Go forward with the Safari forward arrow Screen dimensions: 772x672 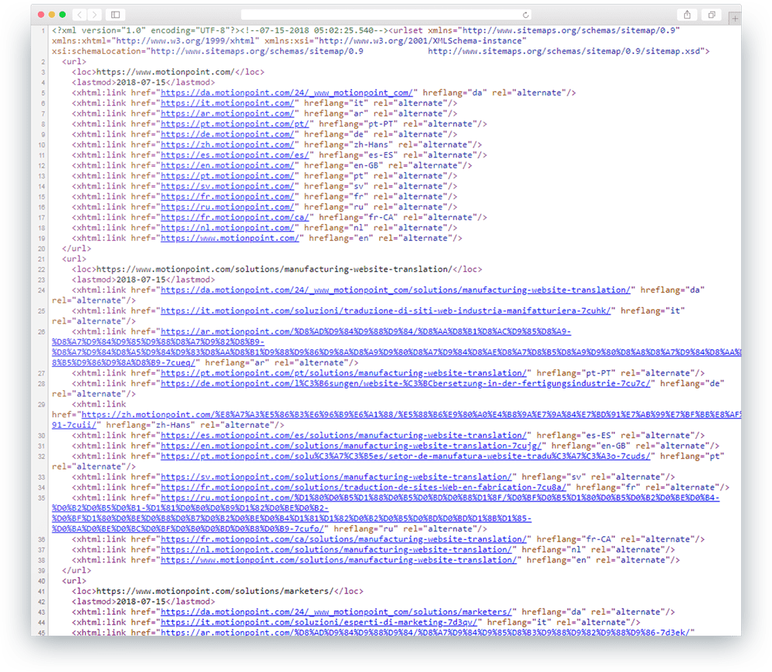94,15
